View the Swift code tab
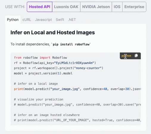 [60, 20]
